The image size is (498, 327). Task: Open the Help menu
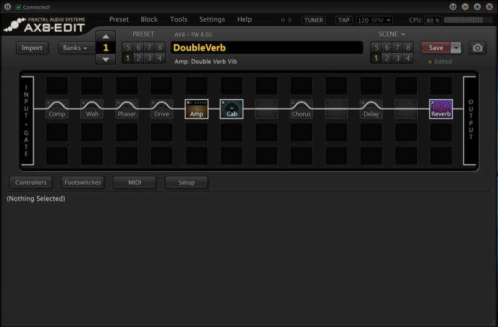pos(244,19)
